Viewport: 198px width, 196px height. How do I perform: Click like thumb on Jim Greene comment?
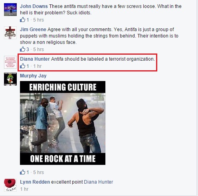pyautogui.click(x=22, y=49)
